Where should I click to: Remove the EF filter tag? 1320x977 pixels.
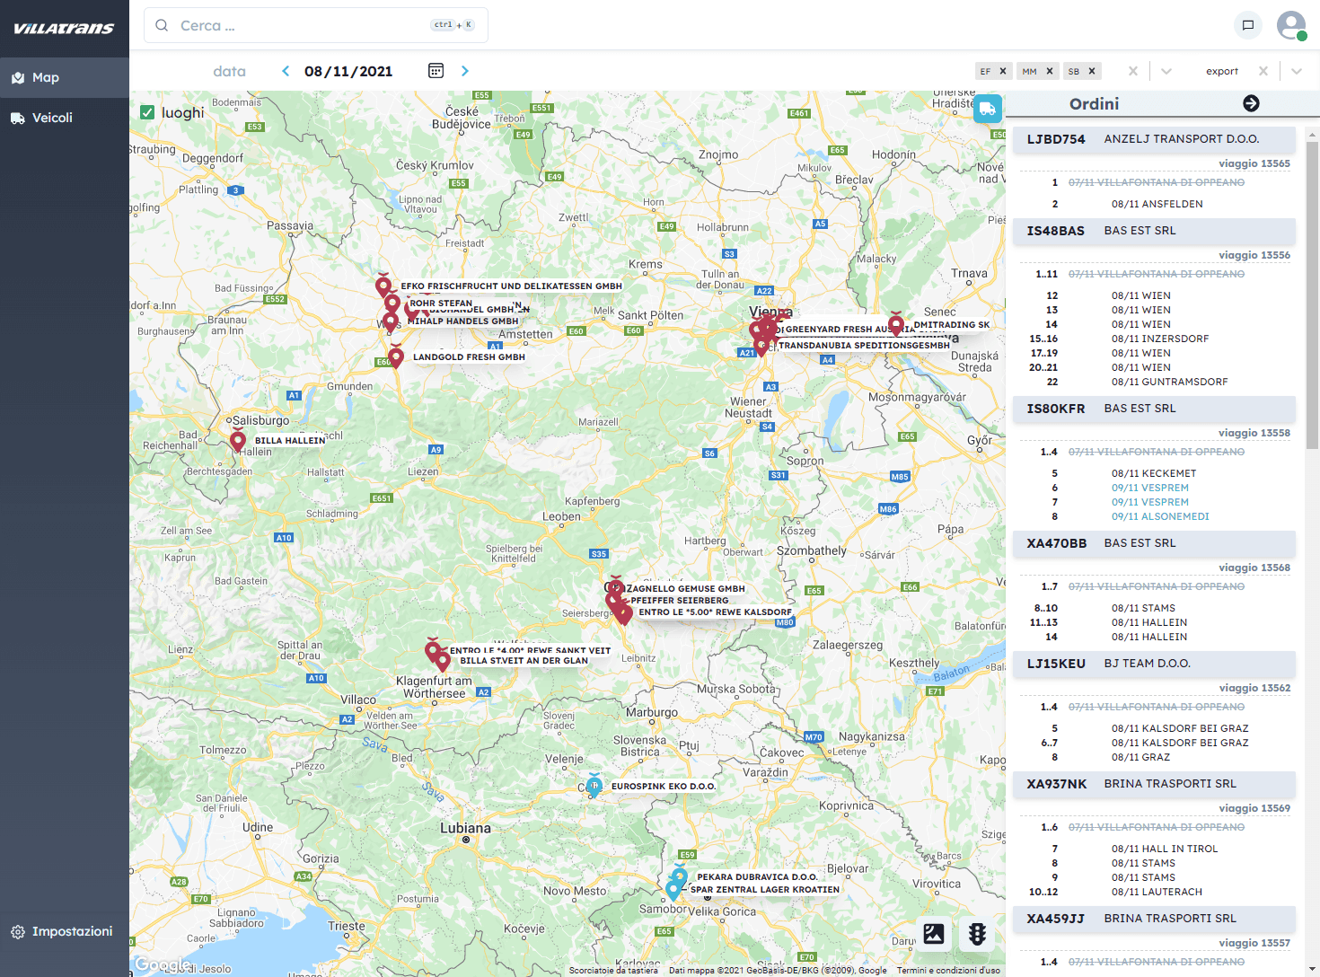pos(1003,71)
